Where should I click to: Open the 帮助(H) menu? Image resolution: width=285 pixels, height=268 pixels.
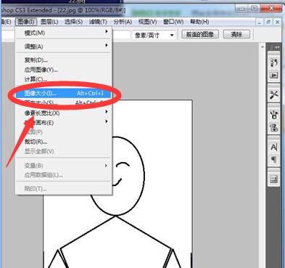click(199, 22)
